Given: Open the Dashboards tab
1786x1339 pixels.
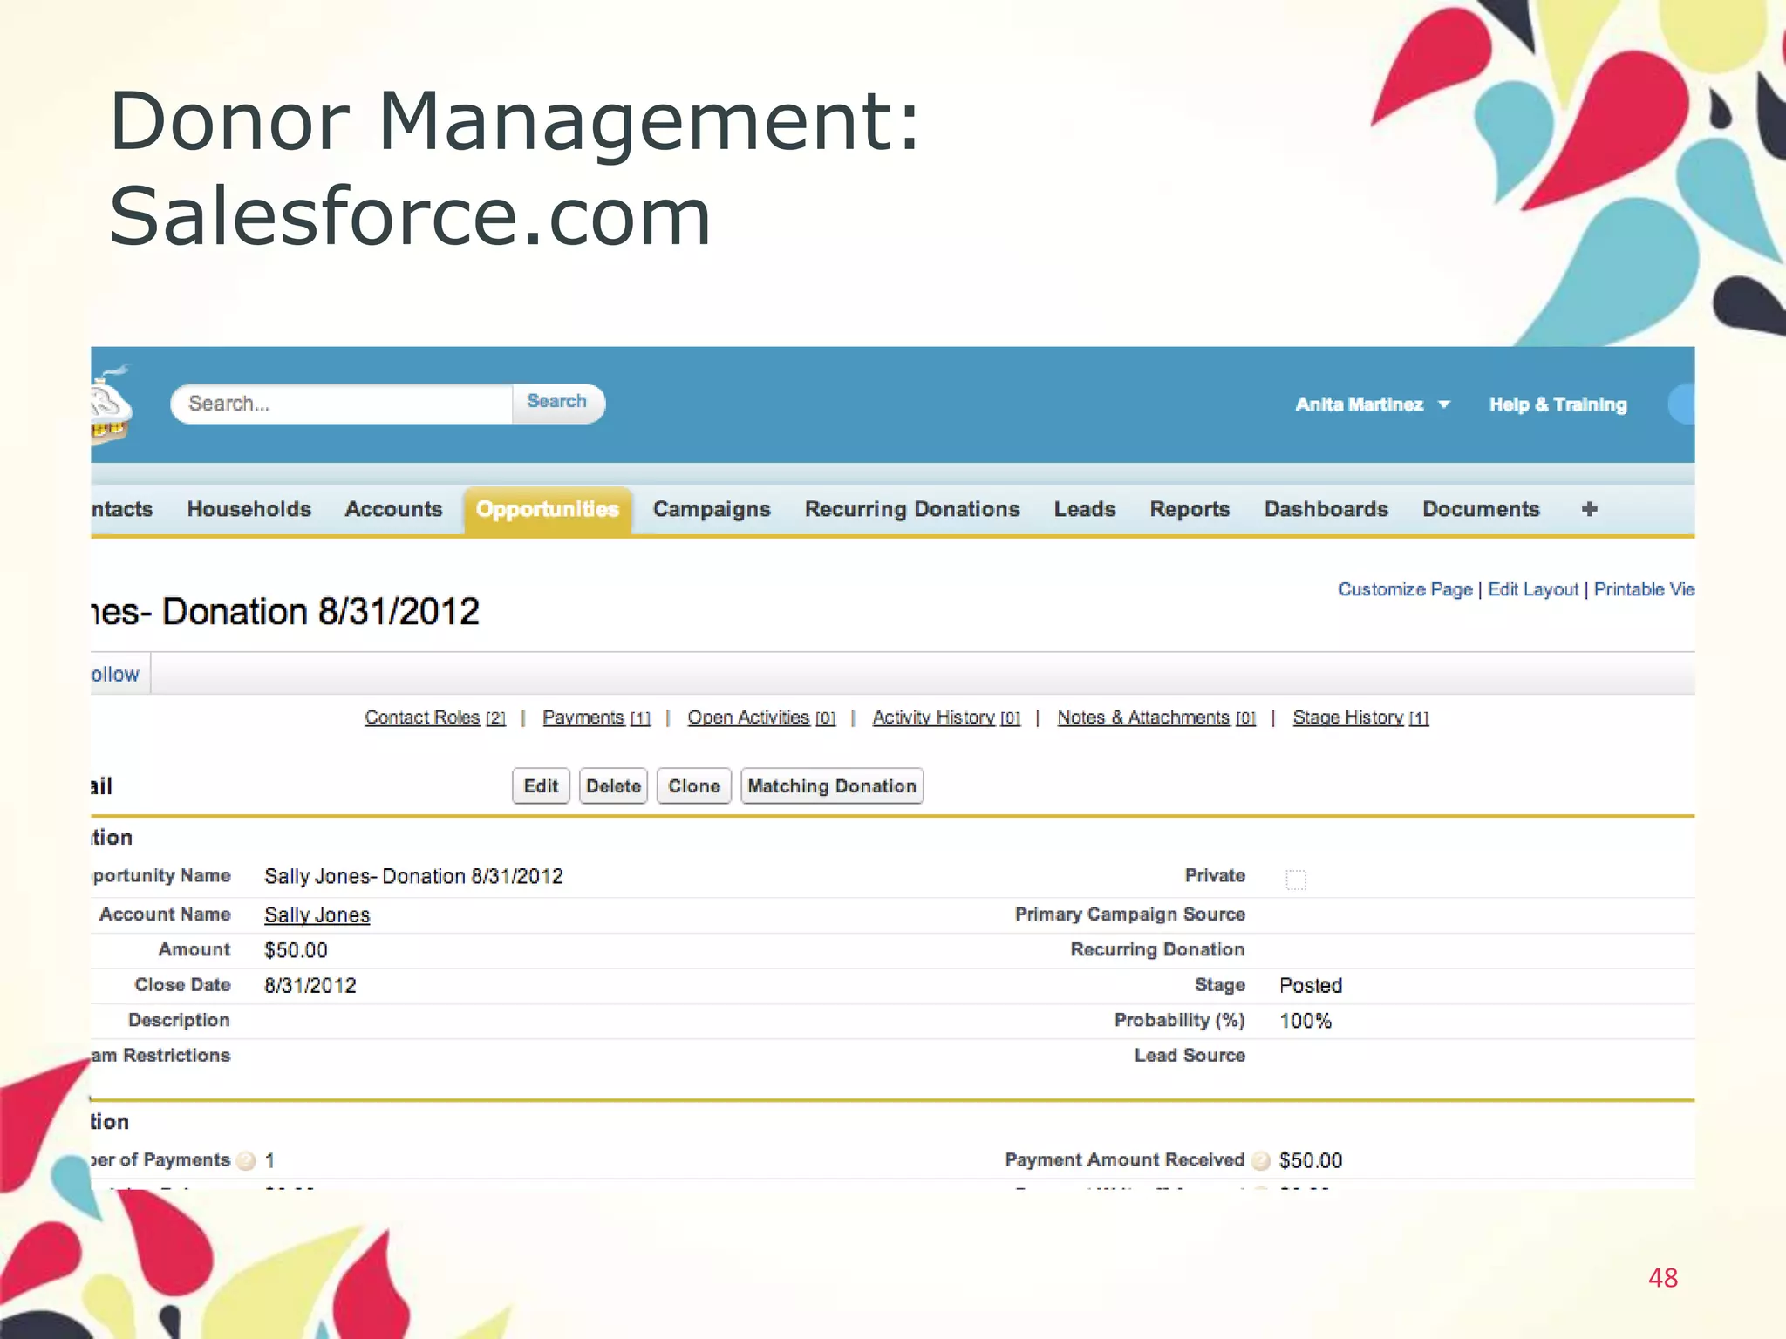Looking at the screenshot, I should tap(1326, 509).
